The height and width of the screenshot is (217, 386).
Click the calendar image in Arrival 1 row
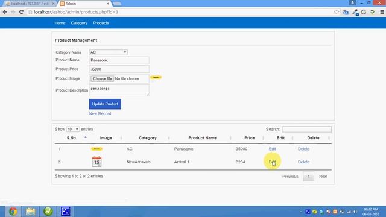[96, 162]
